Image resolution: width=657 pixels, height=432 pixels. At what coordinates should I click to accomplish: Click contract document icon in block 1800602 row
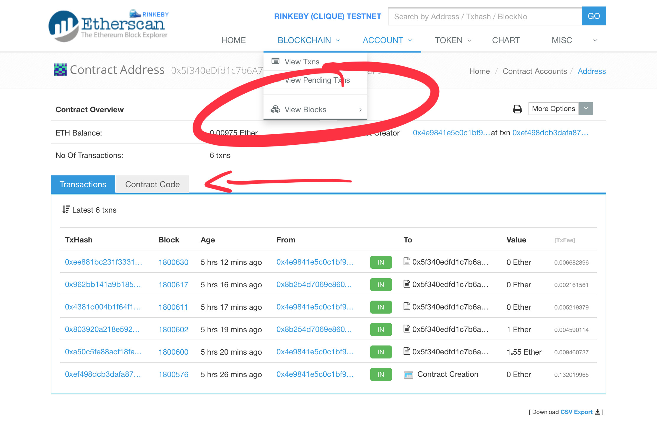tap(407, 329)
